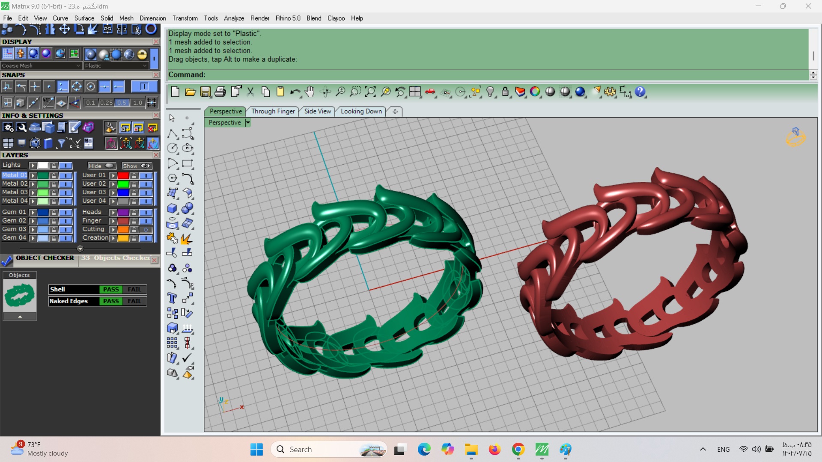The width and height of the screenshot is (822, 462).
Task: Click the Save file toolbar icon
Action: pos(205,92)
